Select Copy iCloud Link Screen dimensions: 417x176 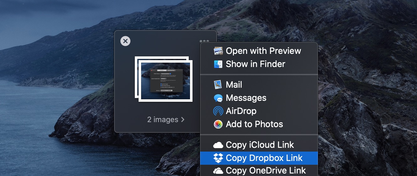[x=259, y=145]
